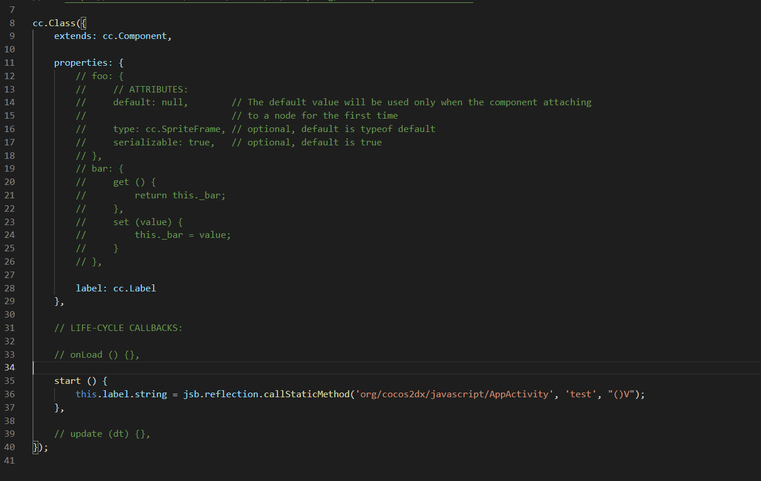Click the cc.Label value on line 28
This screenshot has height=481, width=761.
click(x=134, y=288)
